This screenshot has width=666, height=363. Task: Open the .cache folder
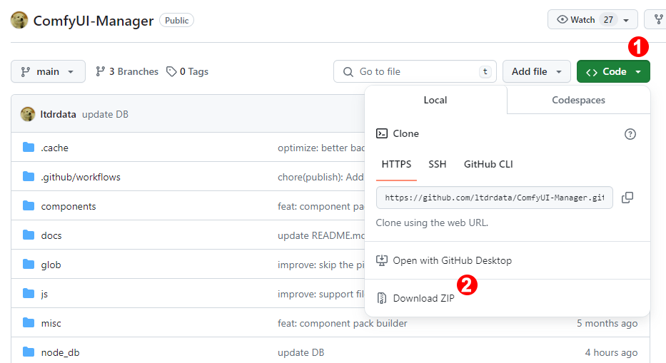point(54,148)
